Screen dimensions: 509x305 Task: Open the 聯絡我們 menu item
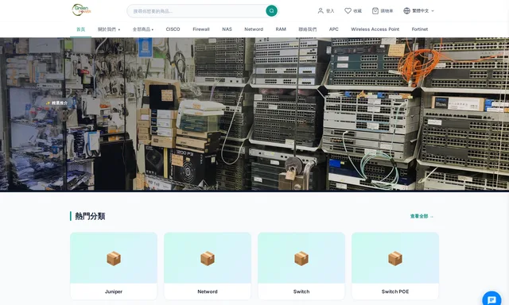[x=308, y=29]
